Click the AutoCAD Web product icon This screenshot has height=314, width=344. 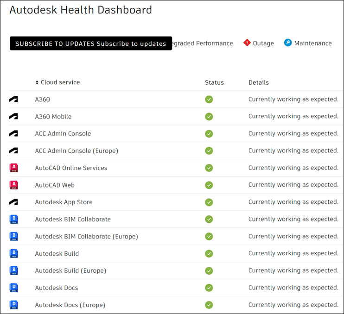(x=13, y=185)
